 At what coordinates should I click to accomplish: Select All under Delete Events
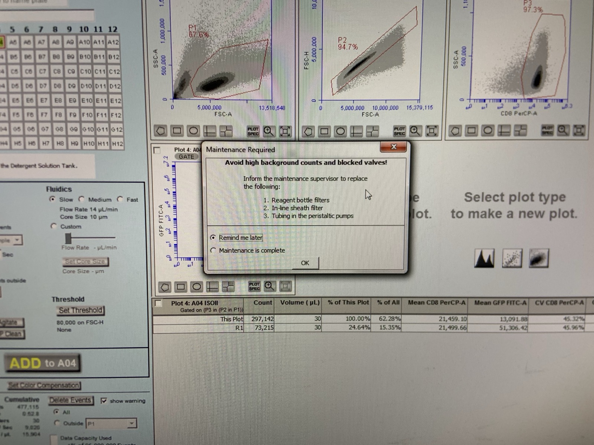pos(56,412)
